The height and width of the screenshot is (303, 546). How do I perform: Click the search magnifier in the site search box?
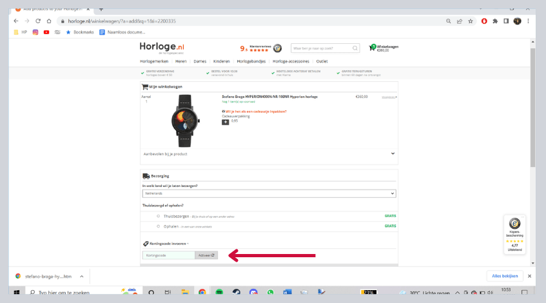(x=355, y=48)
